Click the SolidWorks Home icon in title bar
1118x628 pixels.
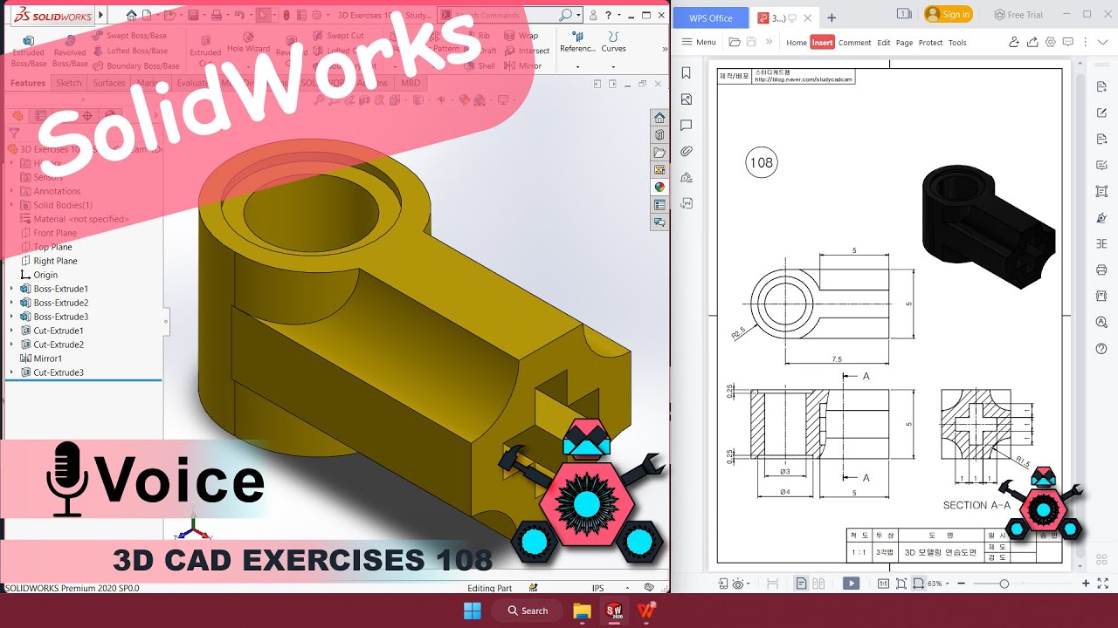[132, 15]
